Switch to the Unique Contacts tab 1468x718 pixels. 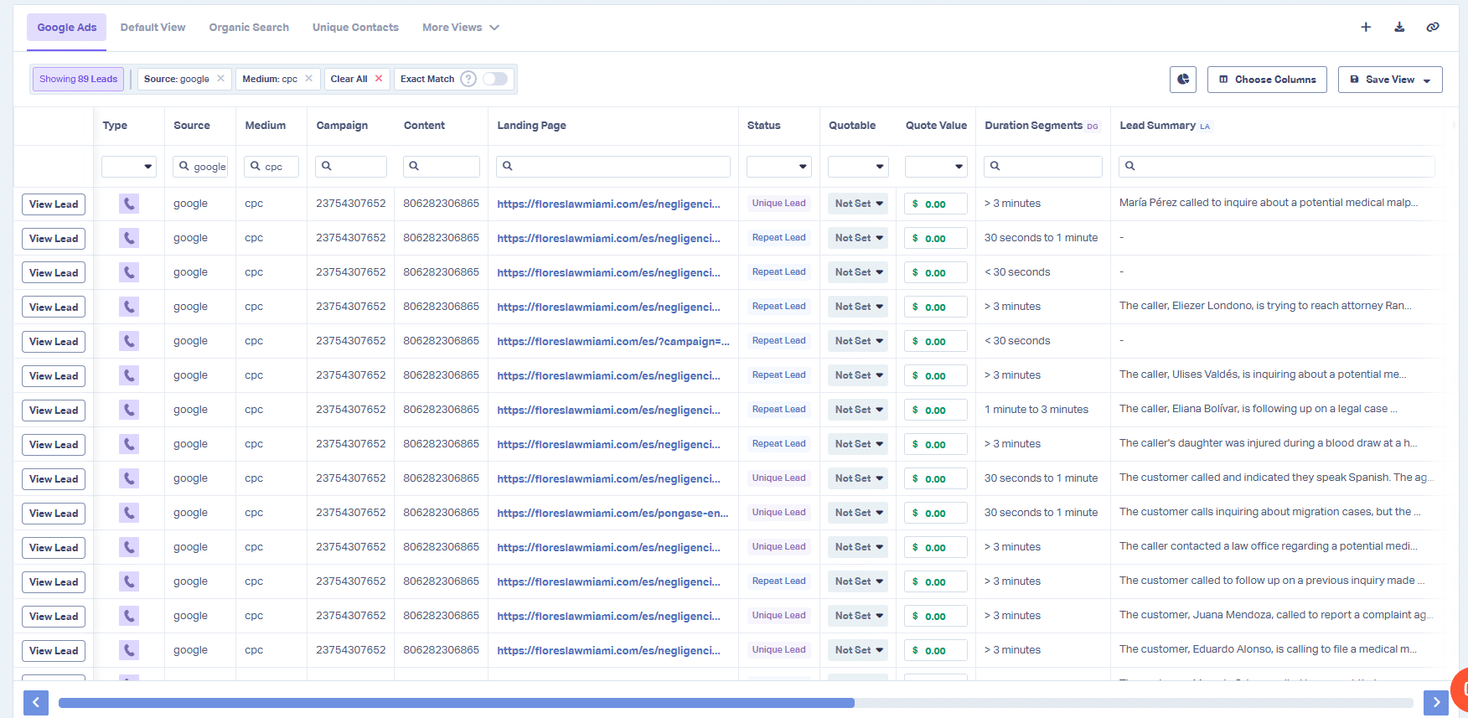355,28
